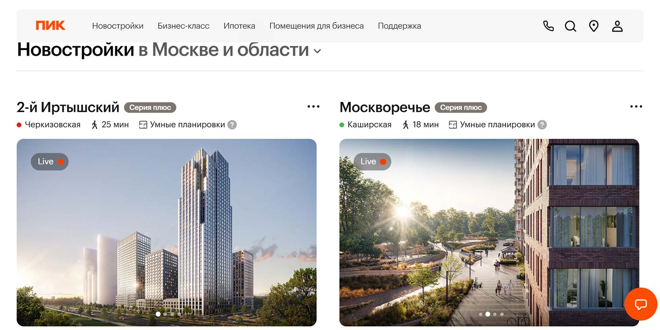
Task: Open the orange chat support bubble
Action: (641, 304)
